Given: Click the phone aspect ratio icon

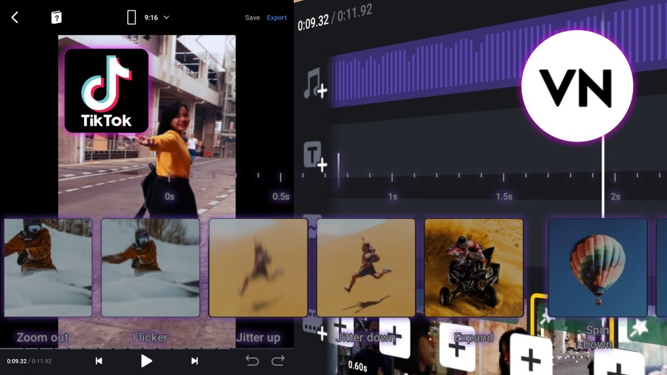Looking at the screenshot, I should coord(132,18).
